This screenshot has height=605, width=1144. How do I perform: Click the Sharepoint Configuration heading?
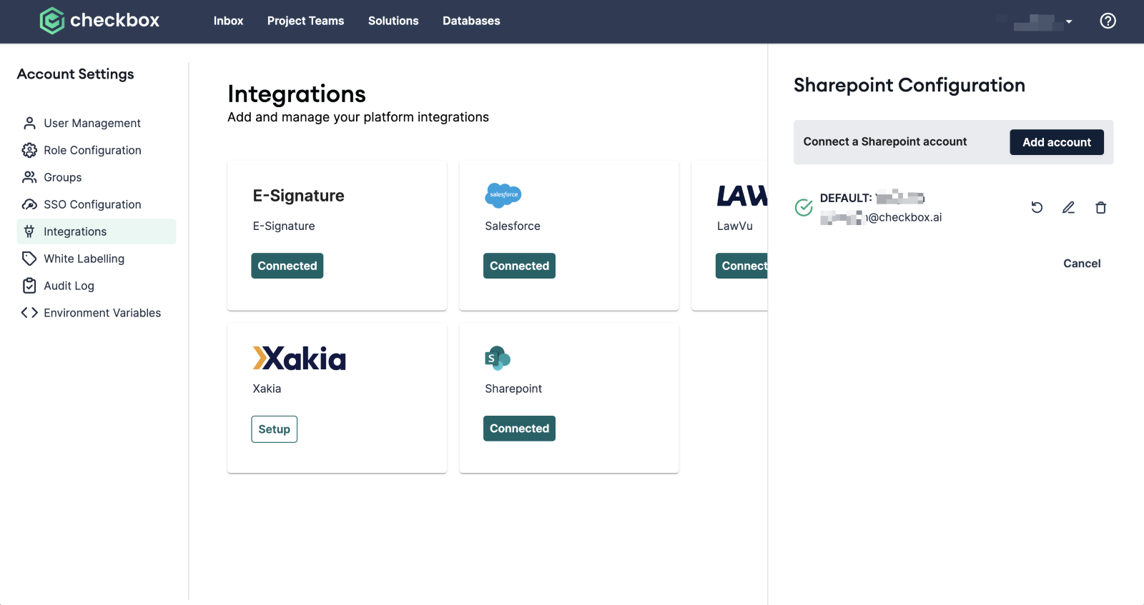(909, 85)
